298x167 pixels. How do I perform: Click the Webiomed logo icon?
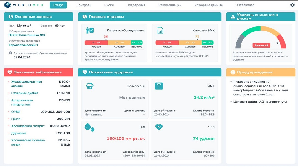(8, 5)
